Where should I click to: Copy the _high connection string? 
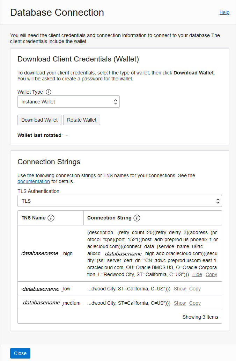[x=211, y=274]
